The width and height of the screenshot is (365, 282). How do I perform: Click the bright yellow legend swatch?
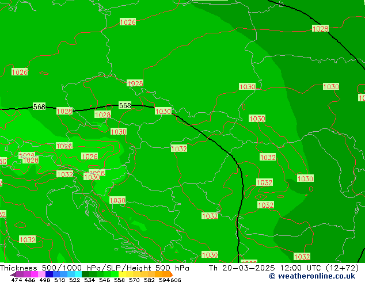click(x=122, y=275)
